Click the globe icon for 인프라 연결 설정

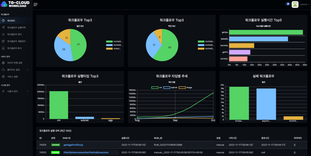pos(3,63)
